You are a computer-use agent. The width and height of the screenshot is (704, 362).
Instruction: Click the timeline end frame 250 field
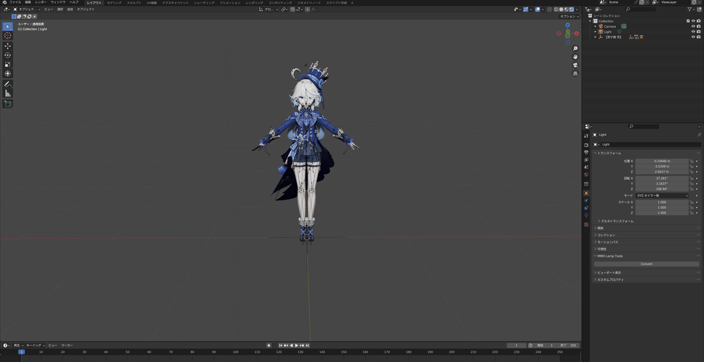pyautogui.click(x=568, y=346)
